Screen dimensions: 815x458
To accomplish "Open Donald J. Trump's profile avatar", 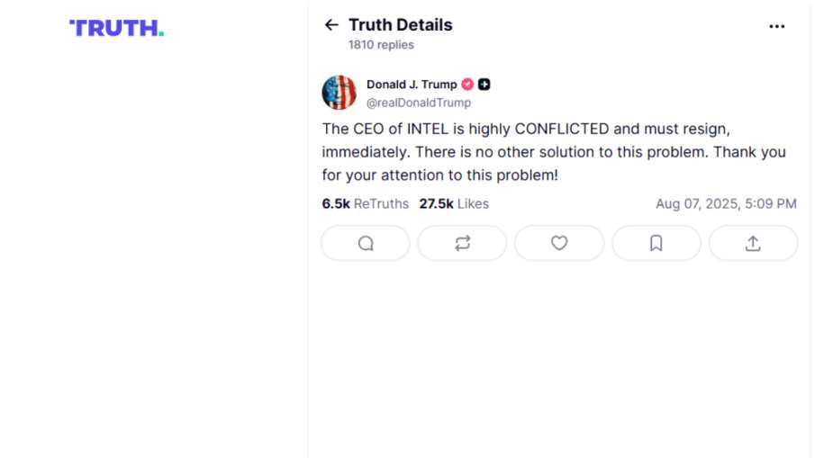I will coord(340,93).
